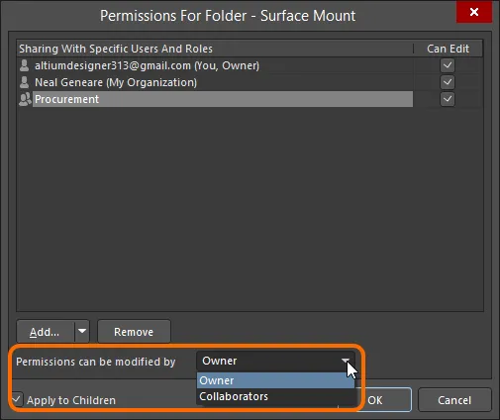Click the Add button's dropdown arrow

[x=82, y=331]
